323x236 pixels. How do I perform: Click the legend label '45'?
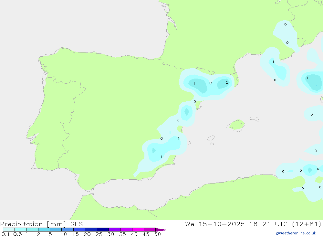[146, 234]
